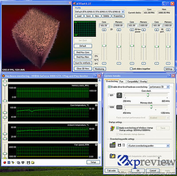Switch to the Fan tab

(122, 81)
